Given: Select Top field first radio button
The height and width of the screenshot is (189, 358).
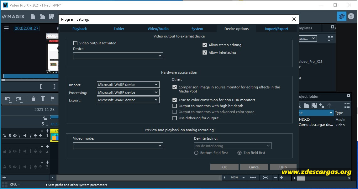Looking at the screenshot, I should [x=240, y=153].
